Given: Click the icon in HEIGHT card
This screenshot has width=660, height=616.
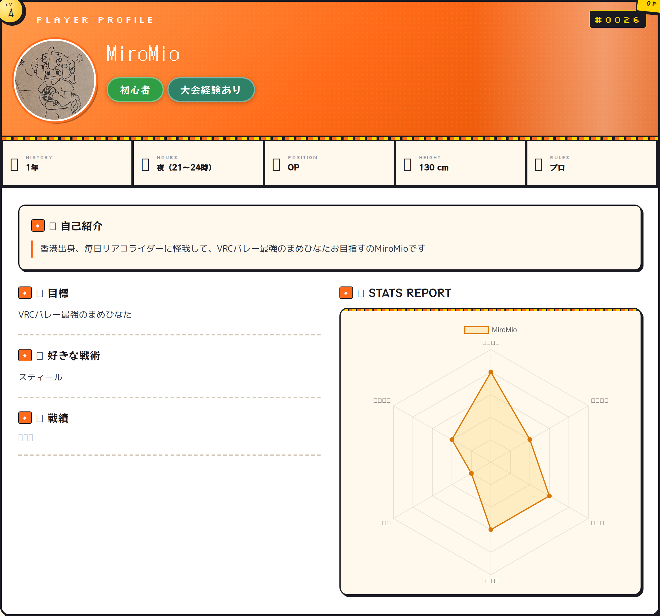Looking at the screenshot, I should click(x=407, y=164).
